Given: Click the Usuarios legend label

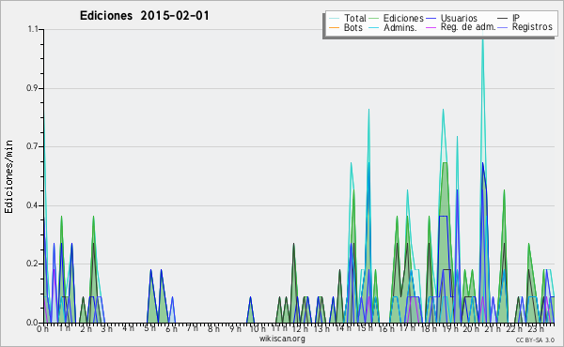Looking at the screenshot, I should click(x=459, y=18).
